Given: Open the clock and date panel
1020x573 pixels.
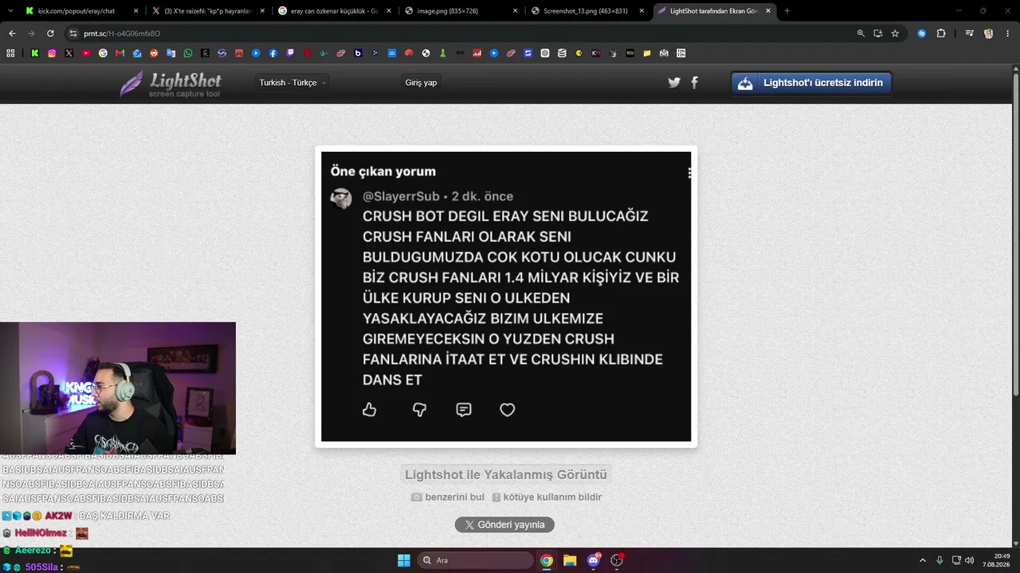Looking at the screenshot, I should (998, 560).
